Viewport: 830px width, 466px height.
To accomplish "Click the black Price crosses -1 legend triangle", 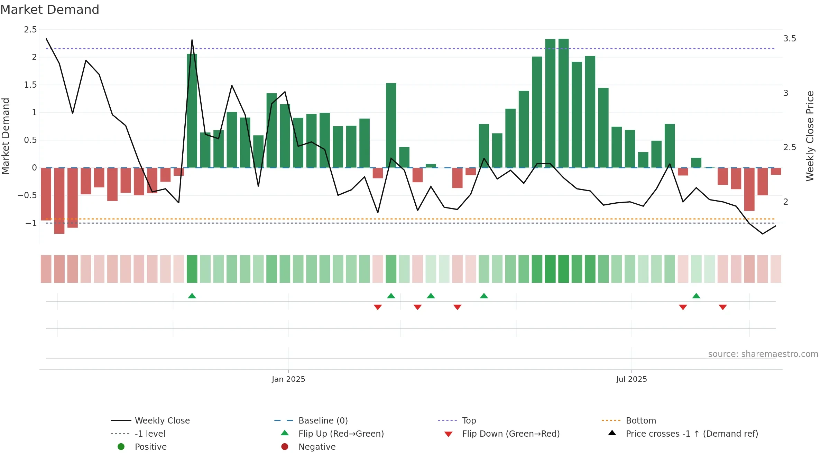I will 612,433.
